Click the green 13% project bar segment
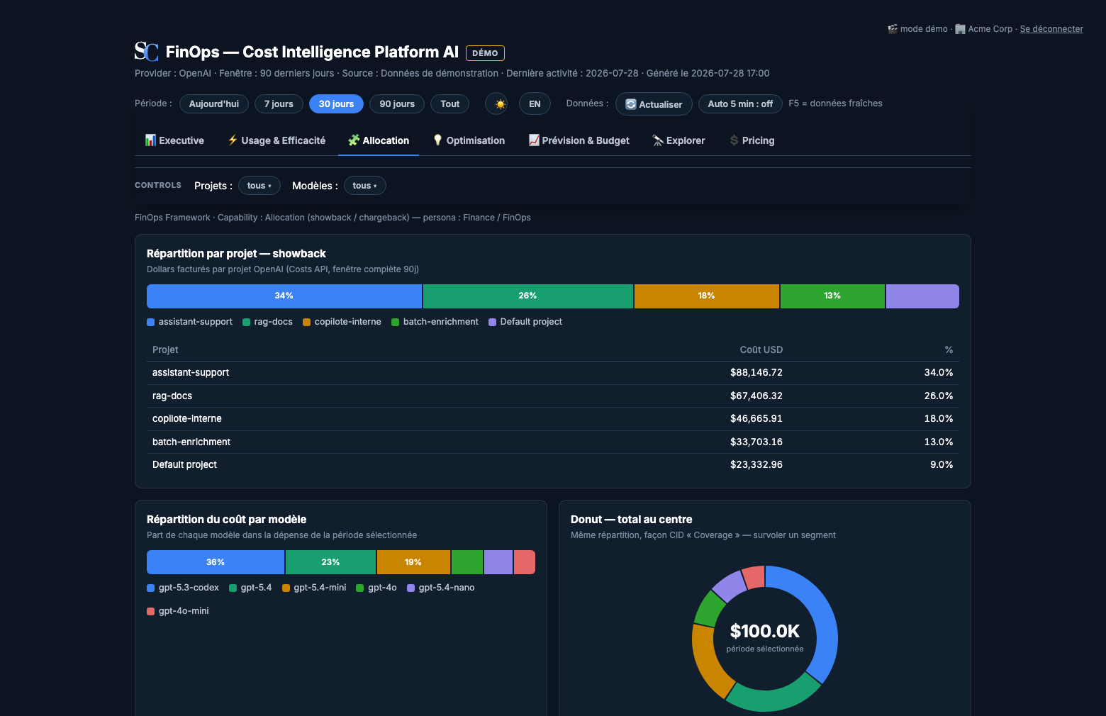 coord(832,296)
